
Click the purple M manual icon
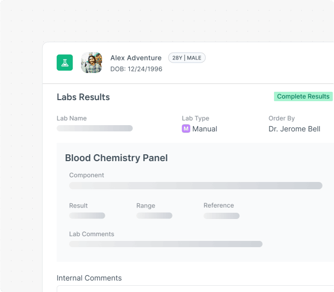click(185, 129)
